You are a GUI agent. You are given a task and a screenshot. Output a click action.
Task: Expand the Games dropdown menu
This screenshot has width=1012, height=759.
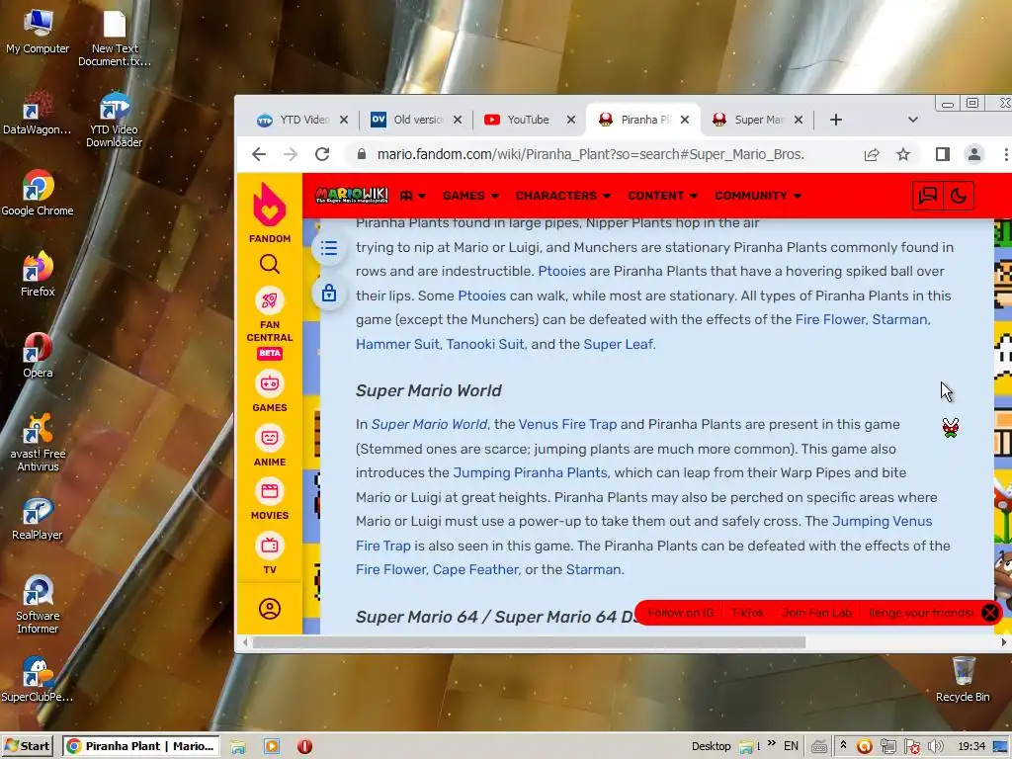(470, 196)
